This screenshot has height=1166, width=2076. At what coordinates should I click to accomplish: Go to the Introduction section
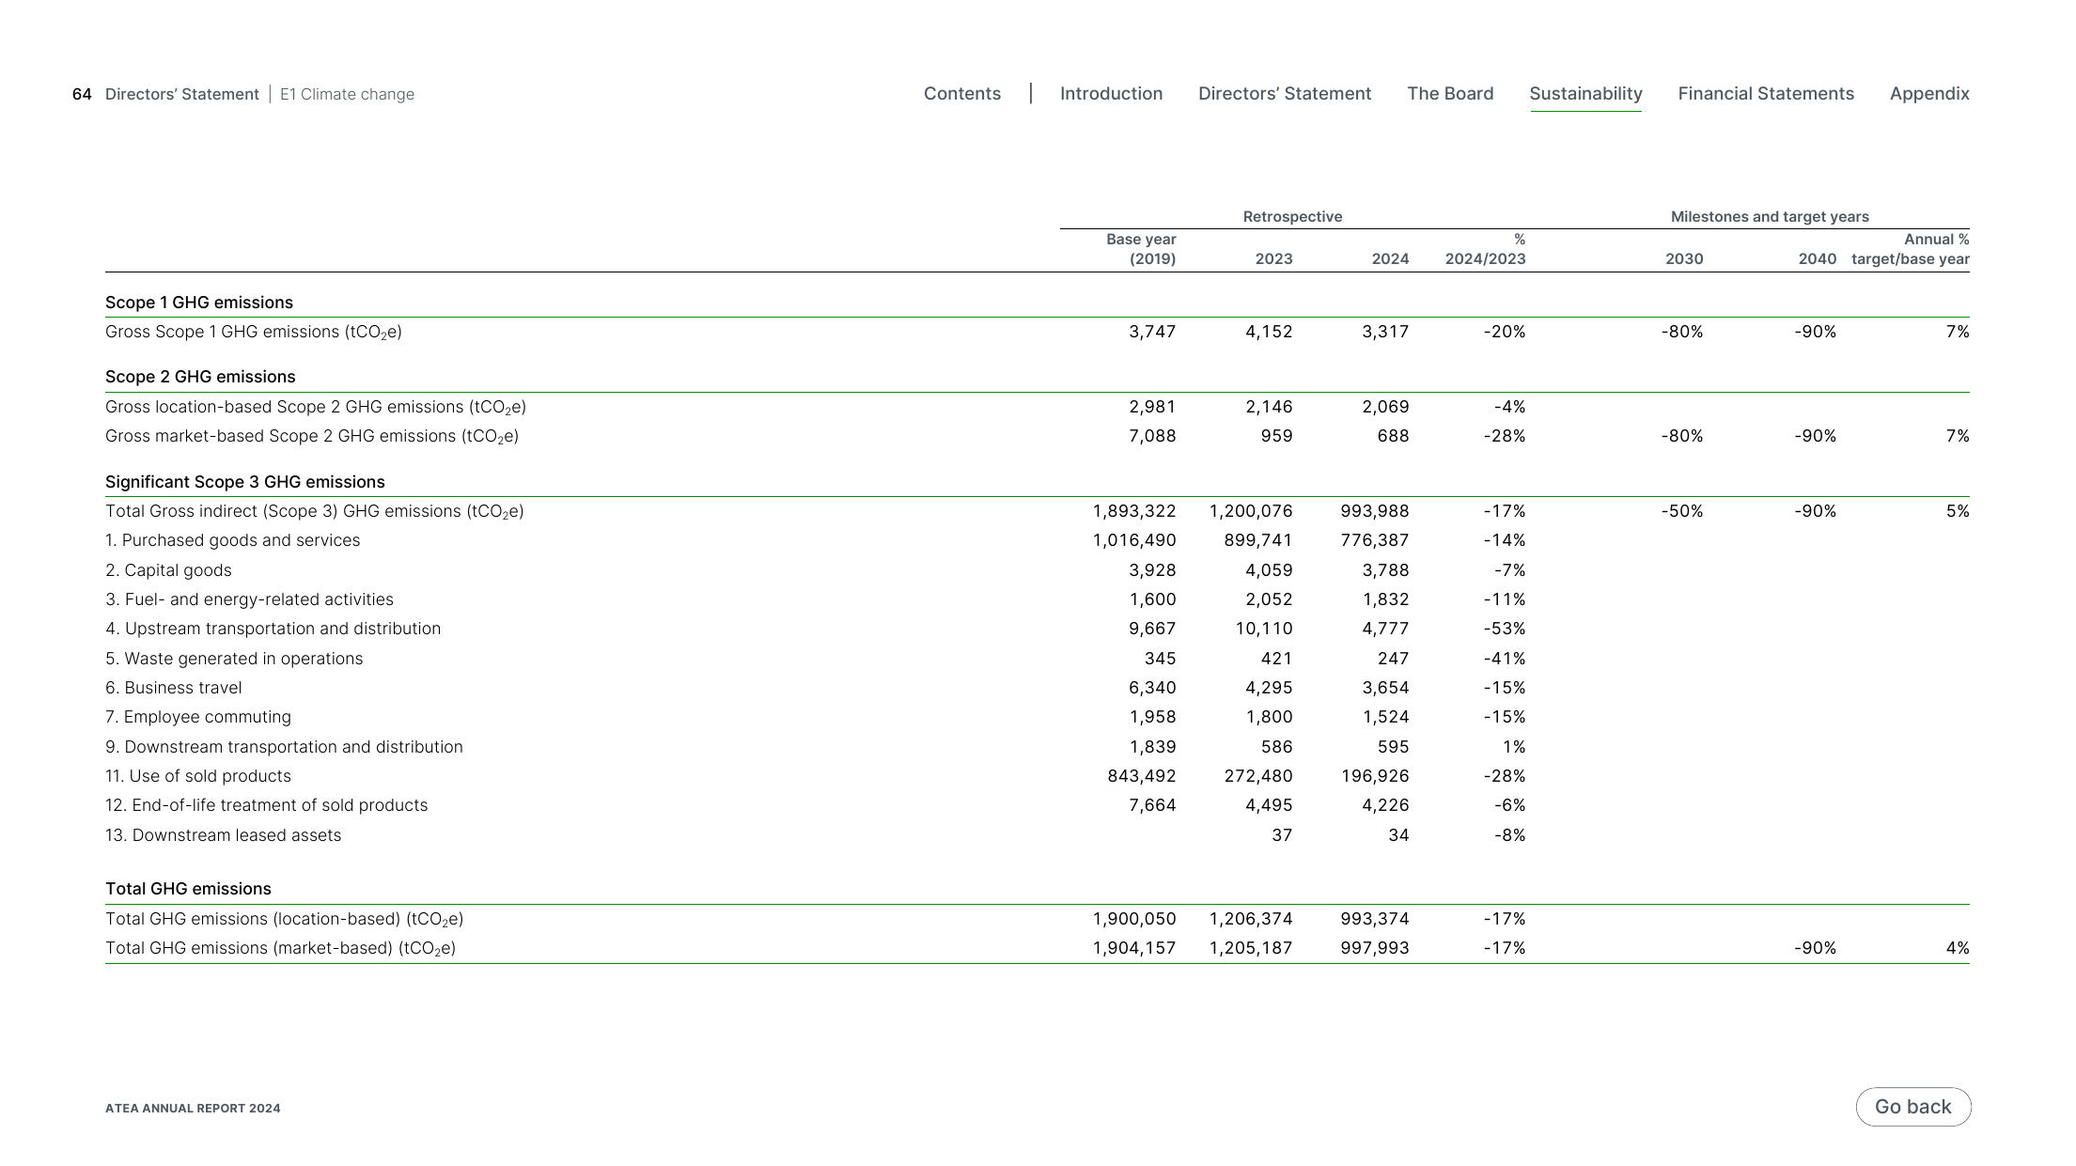point(1111,94)
